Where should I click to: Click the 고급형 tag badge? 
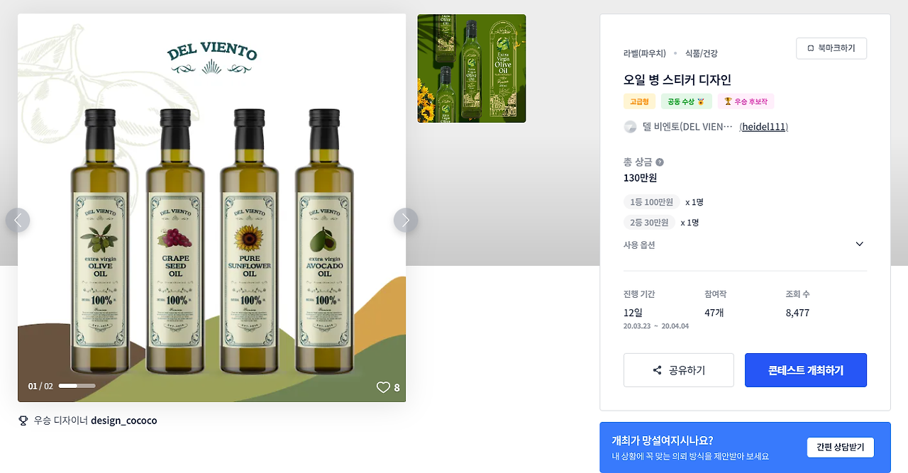(x=639, y=101)
